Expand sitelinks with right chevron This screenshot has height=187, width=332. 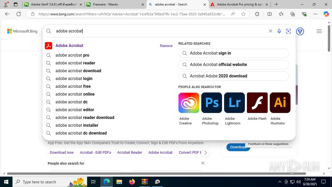(205, 153)
